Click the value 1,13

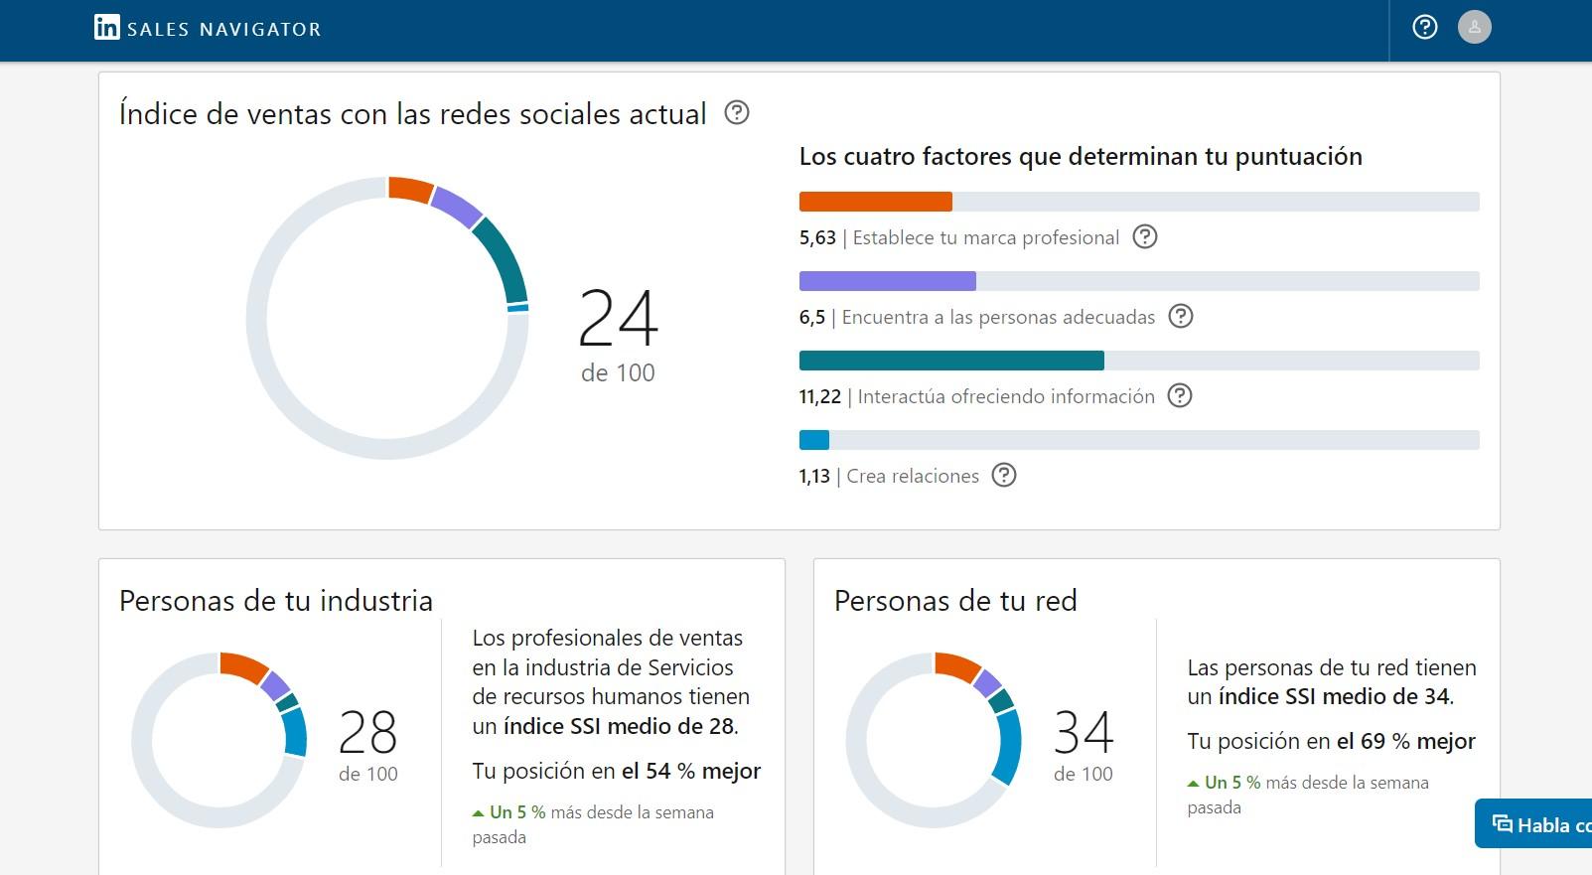[x=814, y=476]
